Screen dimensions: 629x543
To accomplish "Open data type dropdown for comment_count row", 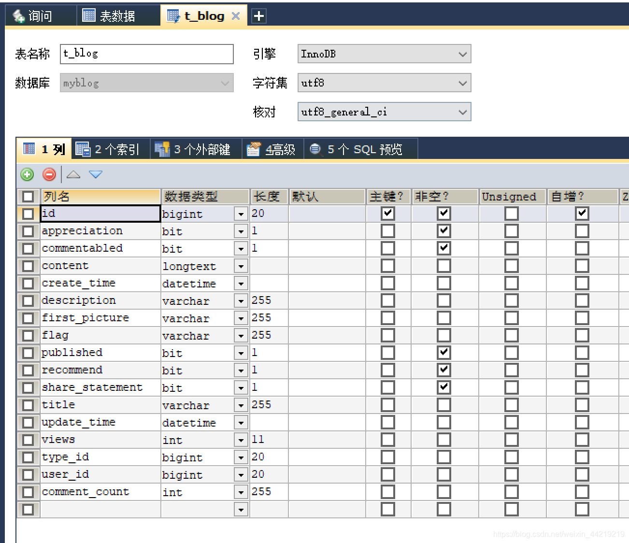I will tap(241, 492).
